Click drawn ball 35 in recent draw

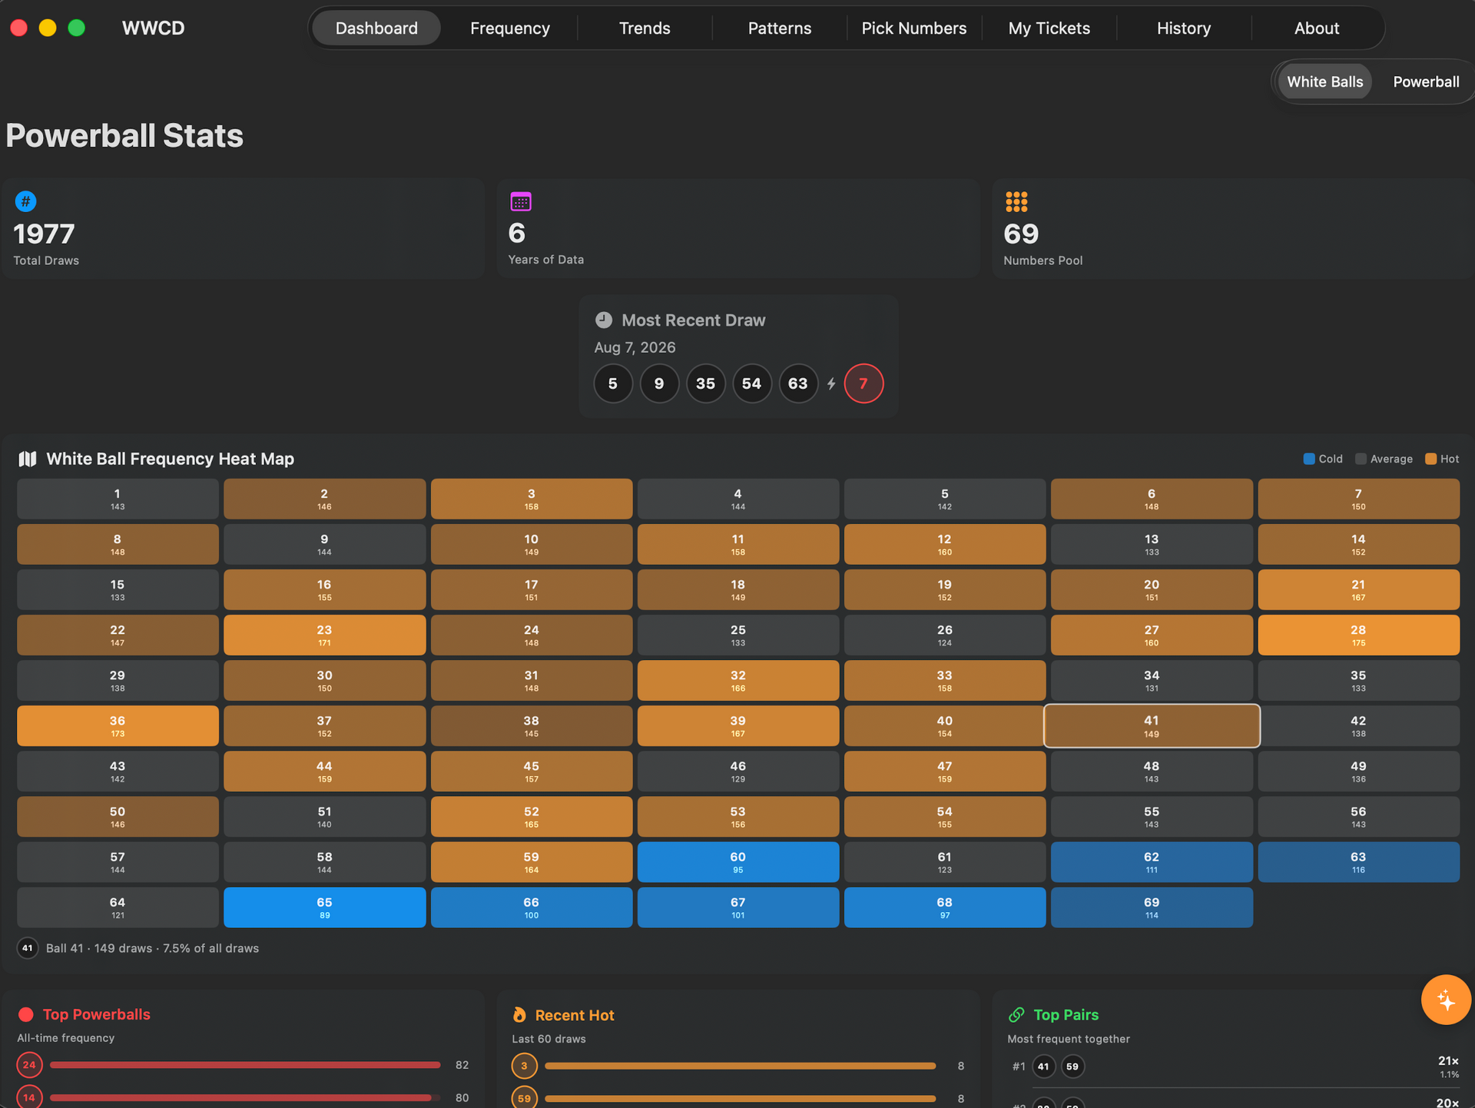point(705,383)
